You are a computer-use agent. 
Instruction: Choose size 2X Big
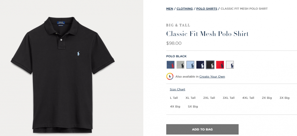point(267,98)
